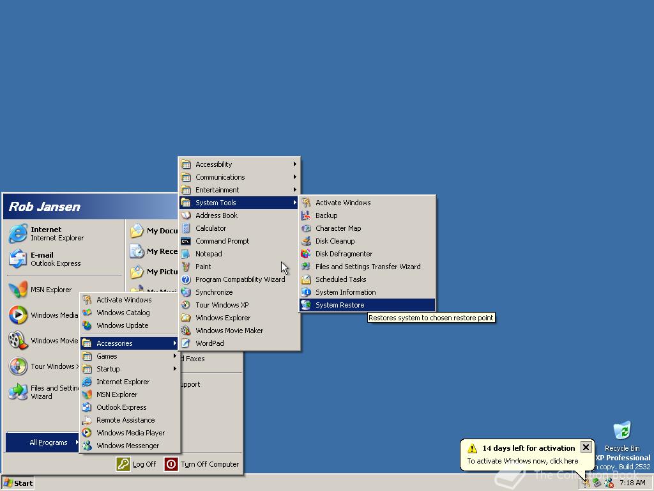Expand the System Tools submenu arrow
Viewport: 654px width, 491px height.
tap(294, 203)
